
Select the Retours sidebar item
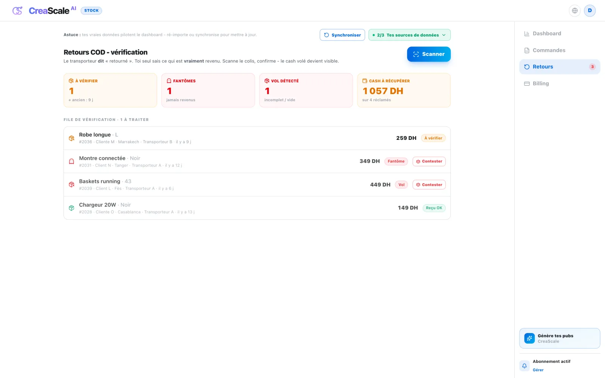pyautogui.click(x=560, y=67)
